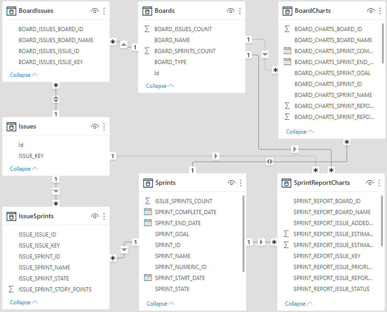Open the Sprints more options menu
The image size is (387, 312).
(241, 183)
